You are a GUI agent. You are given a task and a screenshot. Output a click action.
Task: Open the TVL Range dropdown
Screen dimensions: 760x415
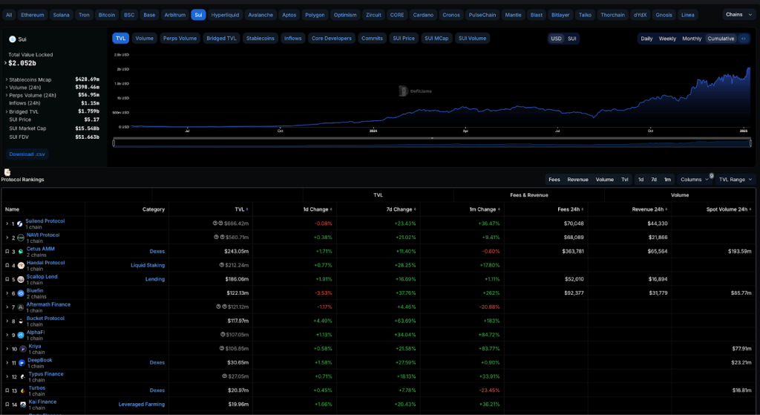pos(736,180)
